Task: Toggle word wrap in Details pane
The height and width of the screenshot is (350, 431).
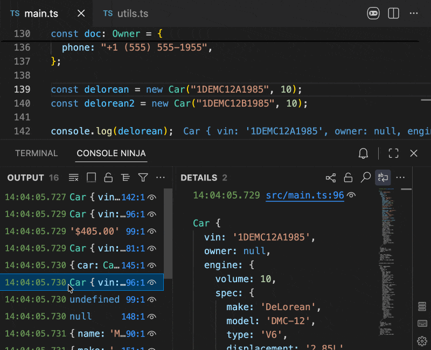Action: click(x=383, y=178)
